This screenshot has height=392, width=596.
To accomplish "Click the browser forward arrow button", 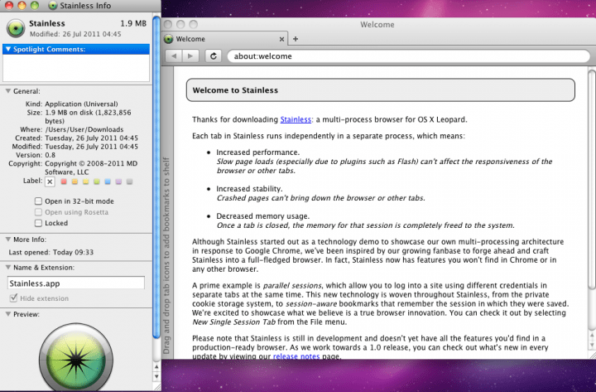I will (x=191, y=56).
